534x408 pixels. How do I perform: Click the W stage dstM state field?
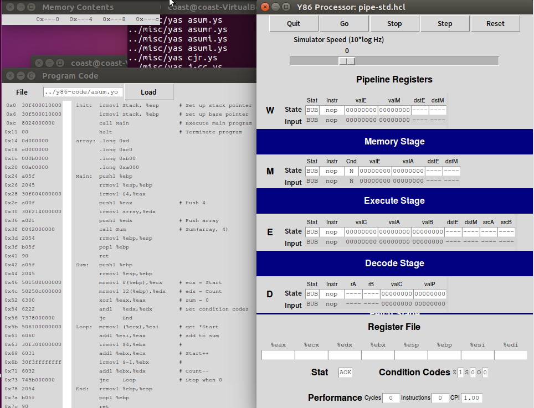click(438, 110)
